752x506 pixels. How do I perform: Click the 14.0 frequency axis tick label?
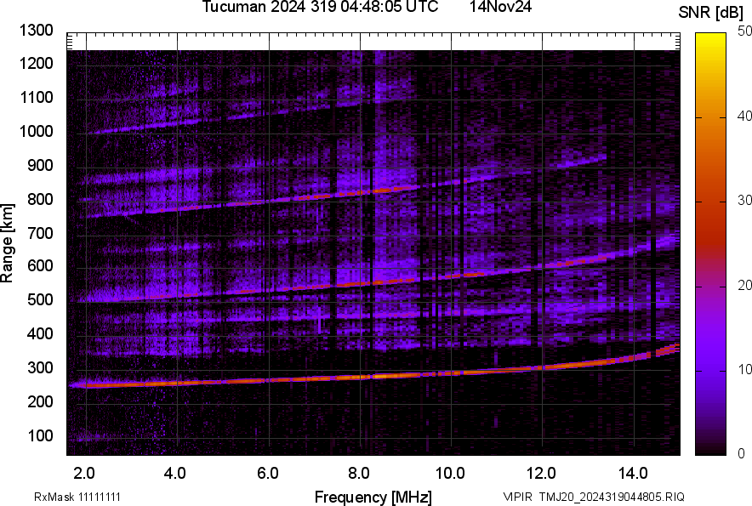pos(633,472)
